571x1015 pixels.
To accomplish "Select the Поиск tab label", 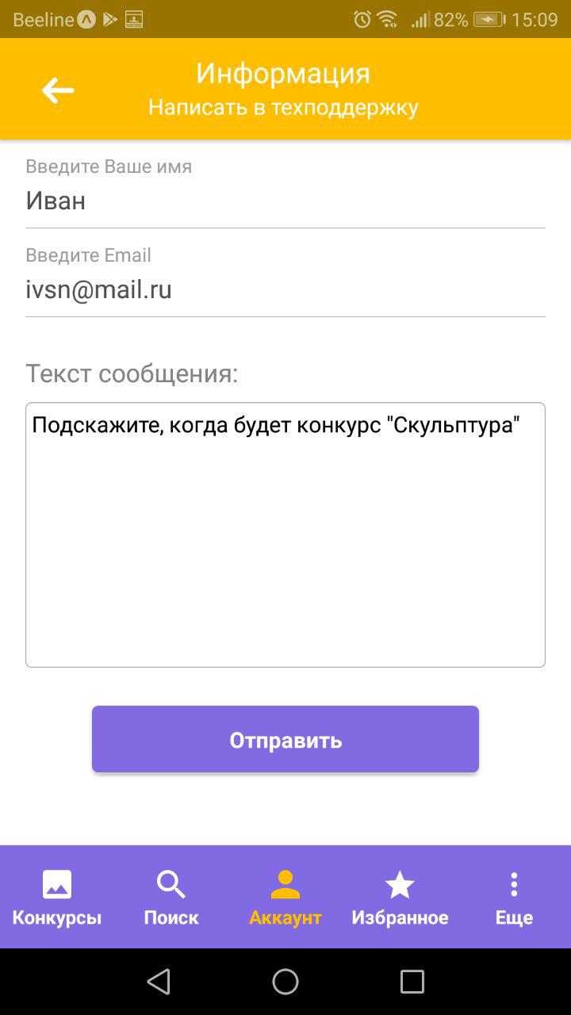I will pyautogui.click(x=171, y=918).
